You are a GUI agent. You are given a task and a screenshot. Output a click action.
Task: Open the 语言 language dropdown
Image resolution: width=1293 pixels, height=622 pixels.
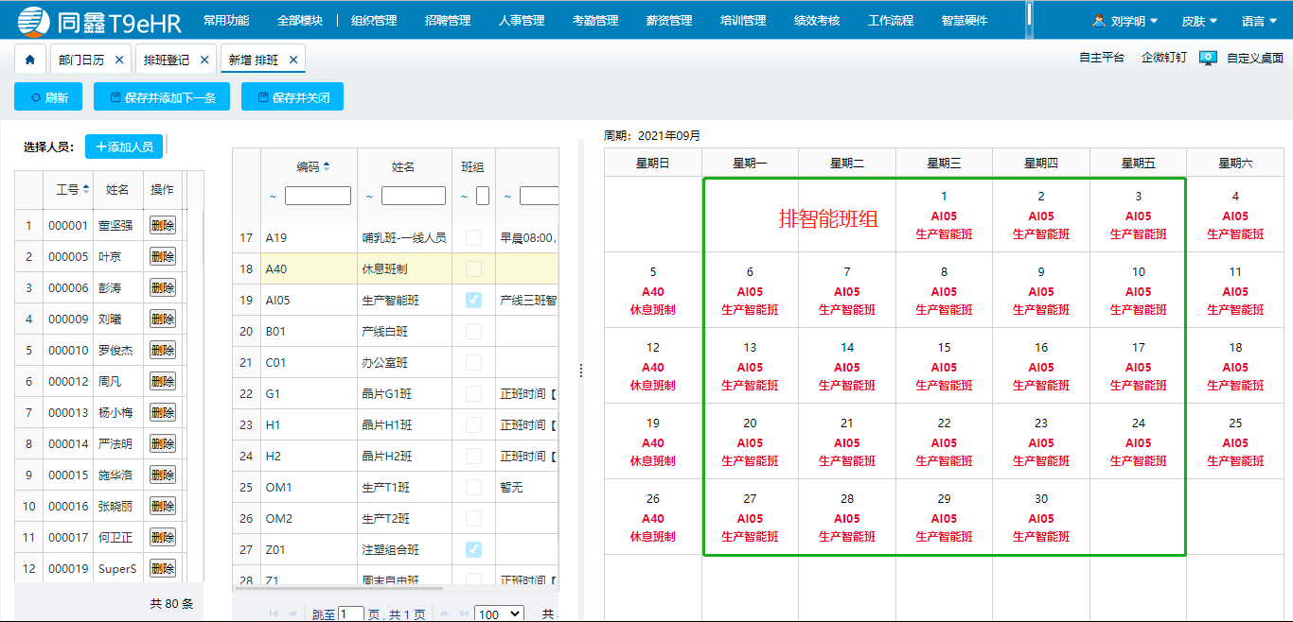(x=1259, y=20)
